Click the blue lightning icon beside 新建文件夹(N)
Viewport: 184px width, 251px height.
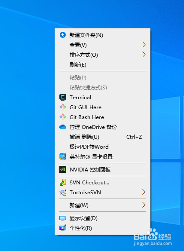pyautogui.click(x=63, y=35)
